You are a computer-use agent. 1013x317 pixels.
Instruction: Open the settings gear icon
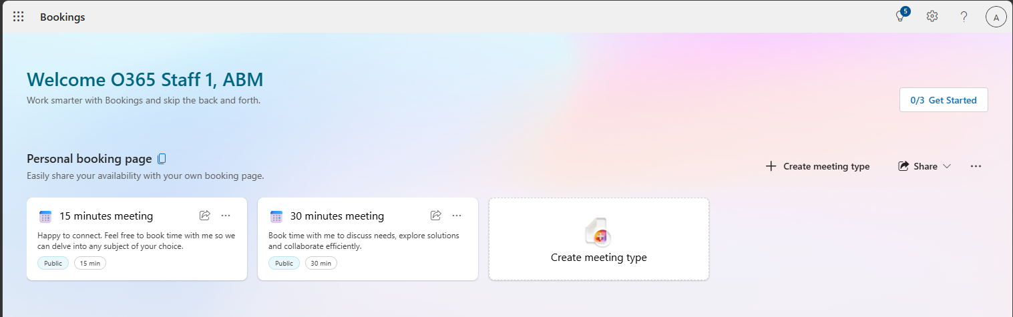tap(932, 17)
